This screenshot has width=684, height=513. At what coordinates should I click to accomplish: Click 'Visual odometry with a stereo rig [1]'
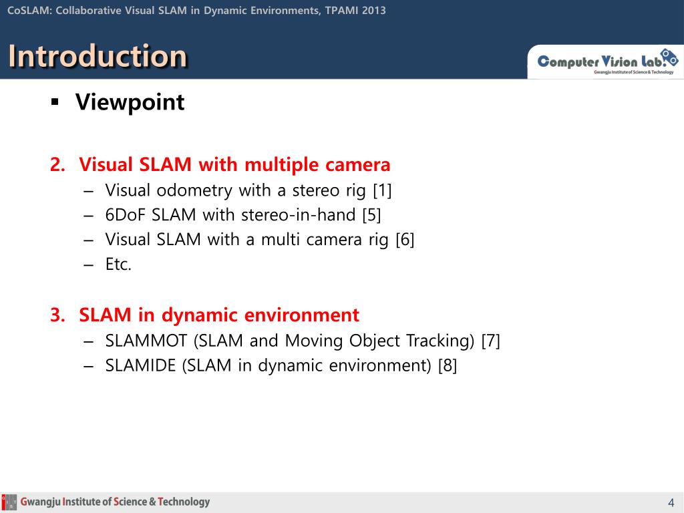[248, 190]
